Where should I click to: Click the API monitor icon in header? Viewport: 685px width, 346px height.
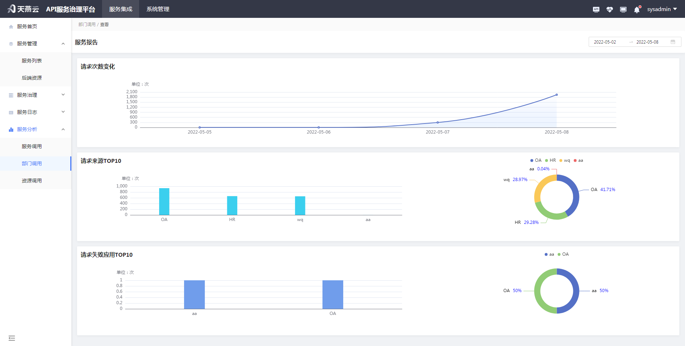point(596,9)
